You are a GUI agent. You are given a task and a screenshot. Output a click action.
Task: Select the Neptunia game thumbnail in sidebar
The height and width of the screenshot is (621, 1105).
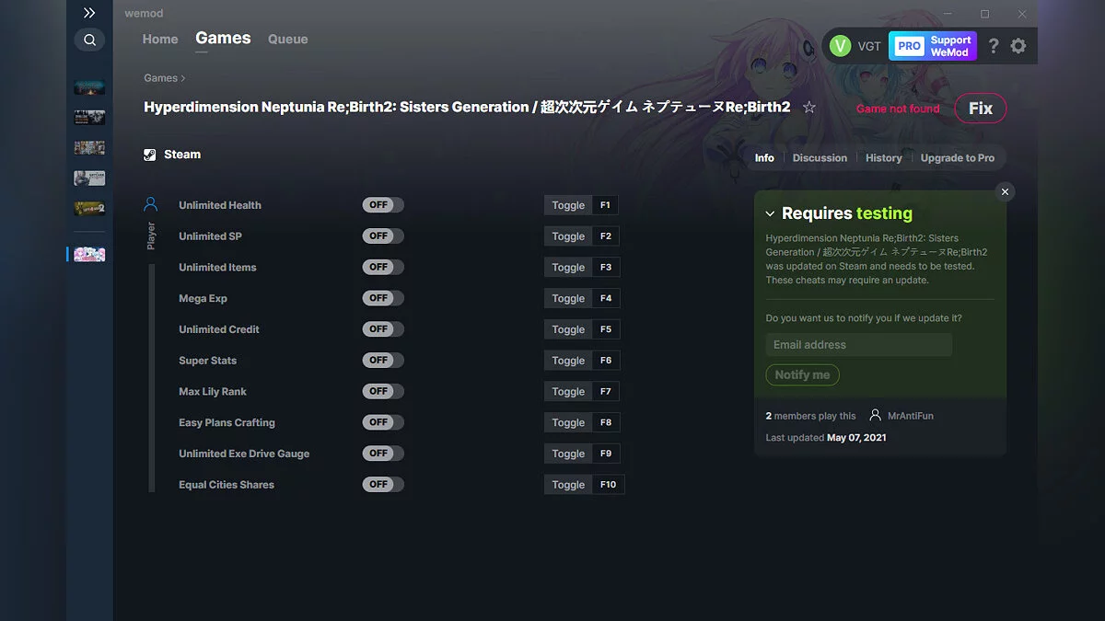click(89, 254)
